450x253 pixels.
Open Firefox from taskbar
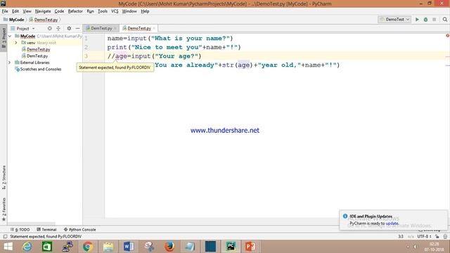click(169, 247)
